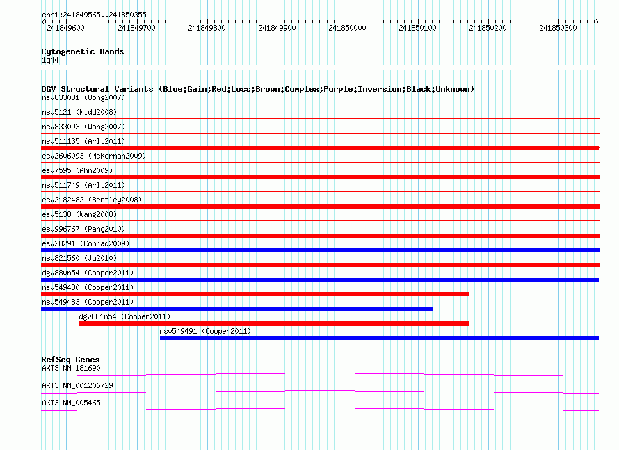
Task: Click the esv2182482 (Bentley2008) text label
Action: point(92,200)
